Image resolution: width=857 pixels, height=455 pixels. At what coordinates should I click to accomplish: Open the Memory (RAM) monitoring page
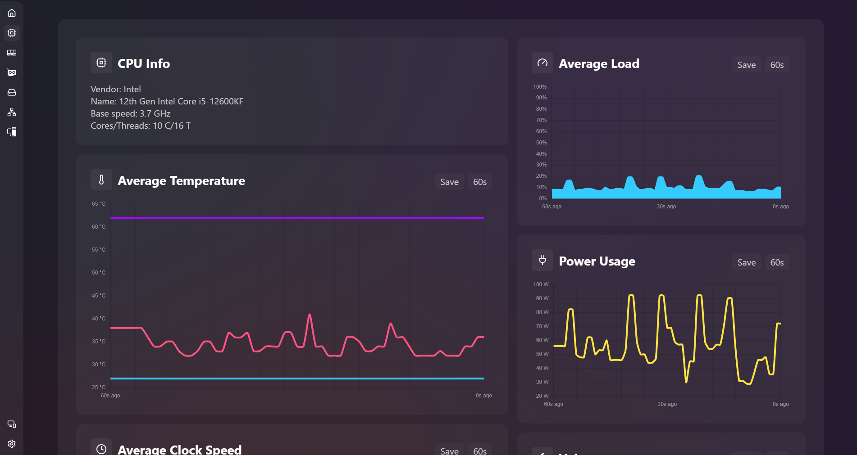point(11,53)
